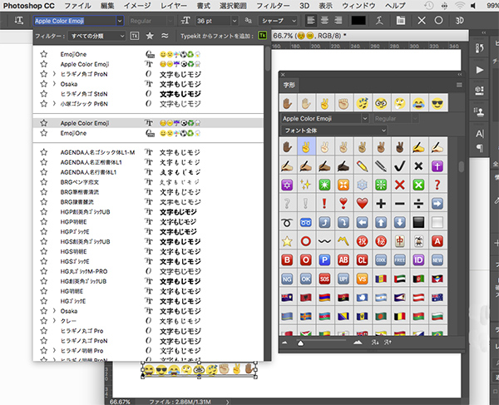Image resolution: width=499 pixels, height=405 pixels.
Task: Open the Photoshop CC application menu
Action: tap(29, 6)
